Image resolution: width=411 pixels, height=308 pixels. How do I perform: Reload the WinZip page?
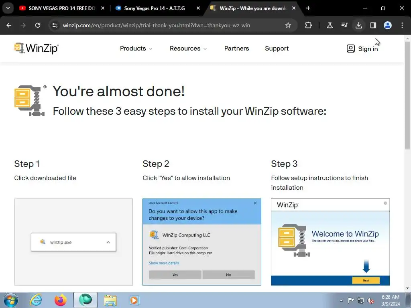pos(38,25)
